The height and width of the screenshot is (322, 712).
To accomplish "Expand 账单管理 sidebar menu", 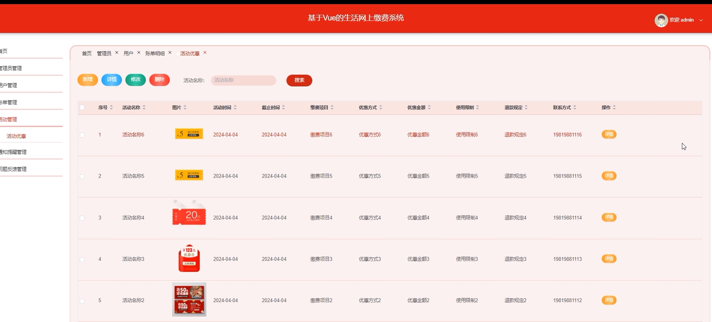I will coord(9,102).
